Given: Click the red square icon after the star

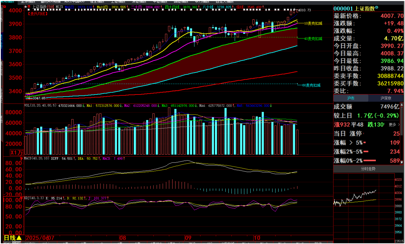Looking at the screenshot, I should pyautogui.click(x=29, y=7).
